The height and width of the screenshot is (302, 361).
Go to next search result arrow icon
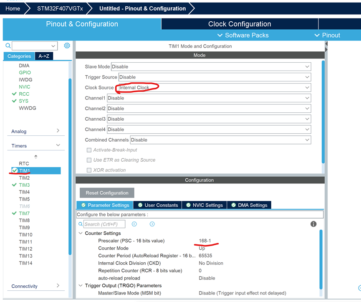[152, 224]
